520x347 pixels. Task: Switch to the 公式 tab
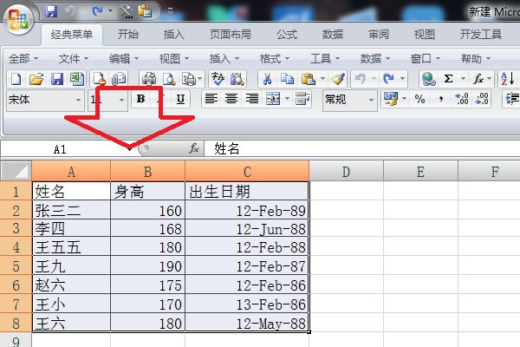point(287,34)
